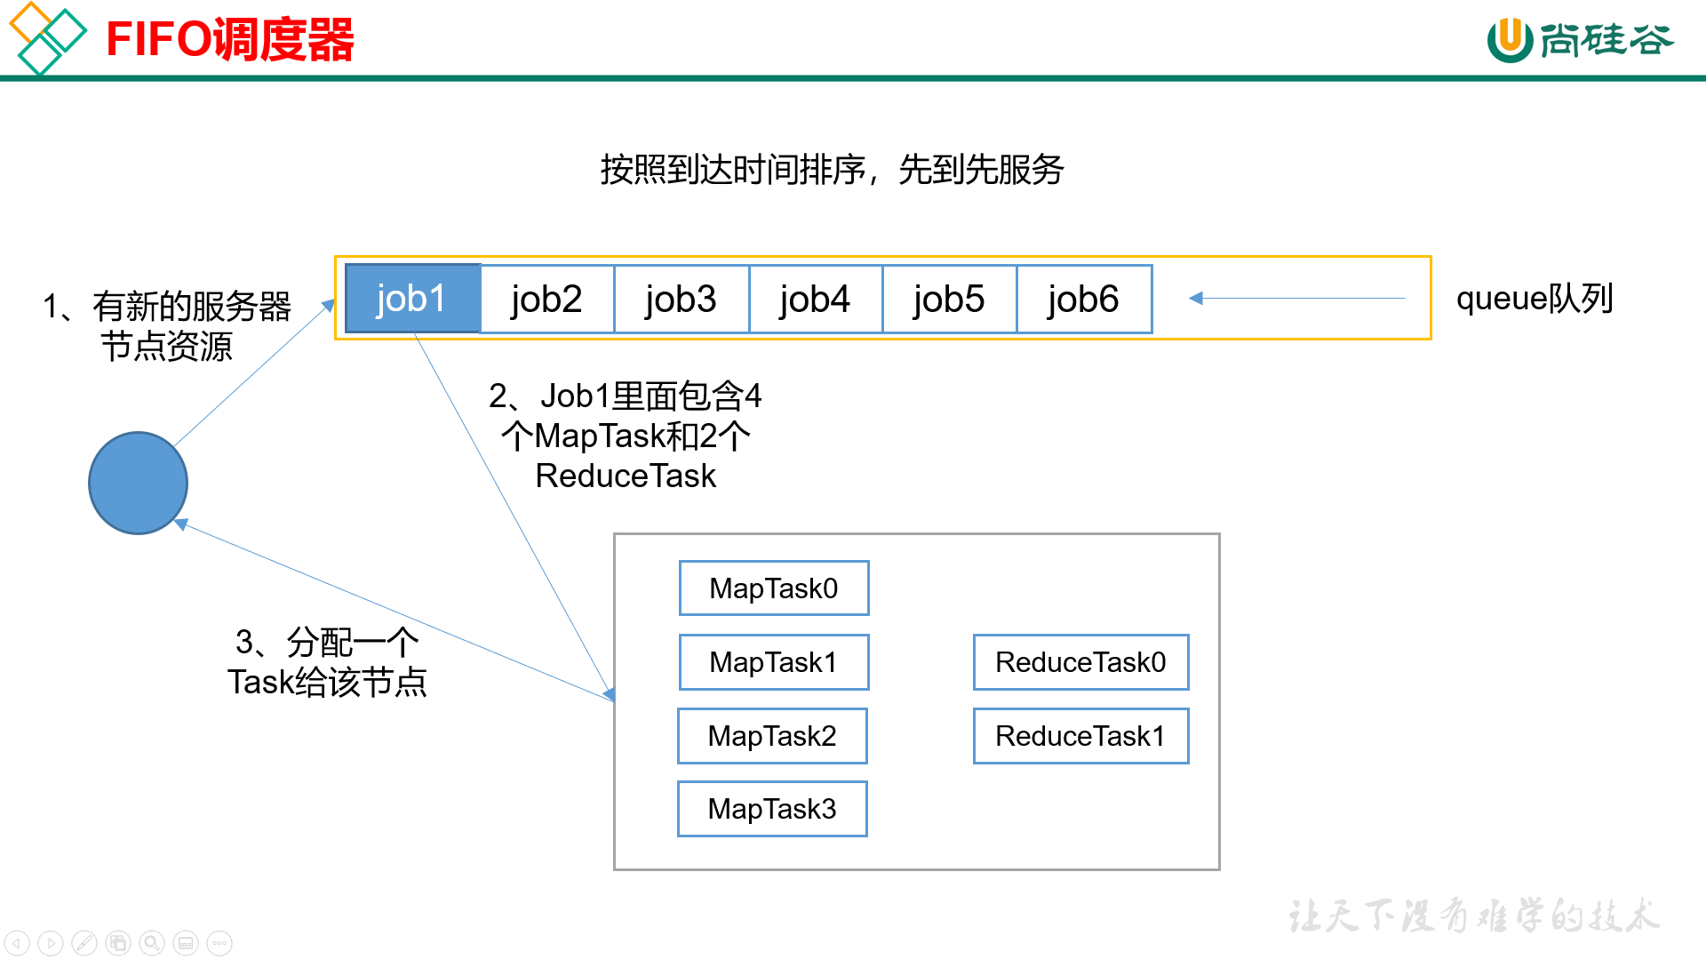Advance to the next slide
Viewport: 1706px width, 960px height.
(51, 943)
